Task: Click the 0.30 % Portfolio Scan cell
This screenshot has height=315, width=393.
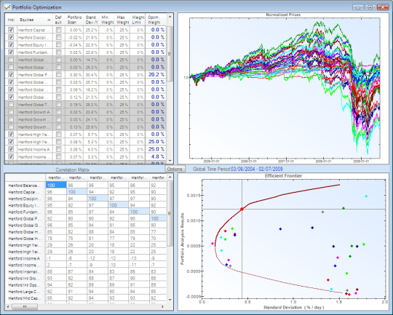Action: click(x=74, y=75)
